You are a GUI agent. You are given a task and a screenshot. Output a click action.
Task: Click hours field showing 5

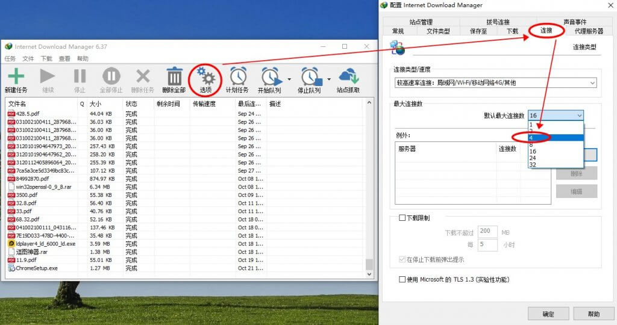487,245
